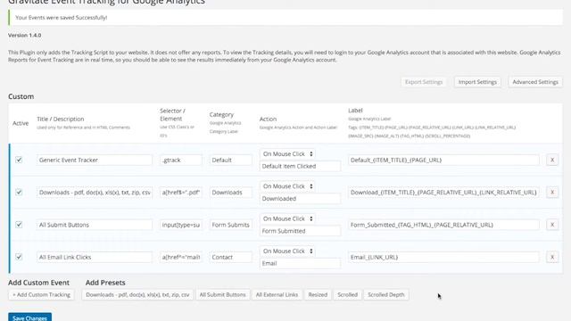The height and width of the screenshot is (321, 571).
Task: Open action dropdown for All Submit Buttons
Action: tap(287, 218)
